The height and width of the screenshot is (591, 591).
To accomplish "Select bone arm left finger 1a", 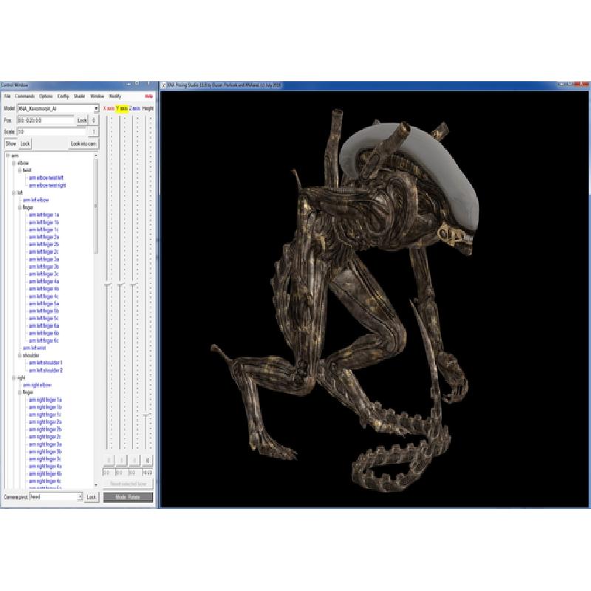I will point(44,215).
